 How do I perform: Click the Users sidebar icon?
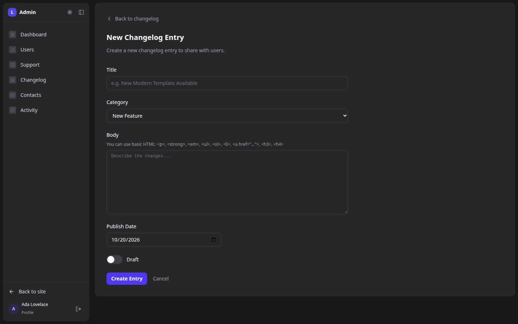point(13,50)
